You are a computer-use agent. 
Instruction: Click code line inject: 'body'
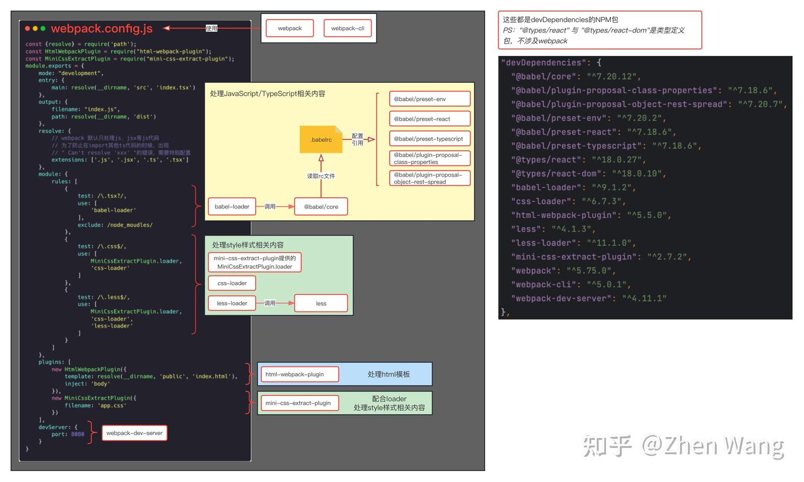[87, 384]
